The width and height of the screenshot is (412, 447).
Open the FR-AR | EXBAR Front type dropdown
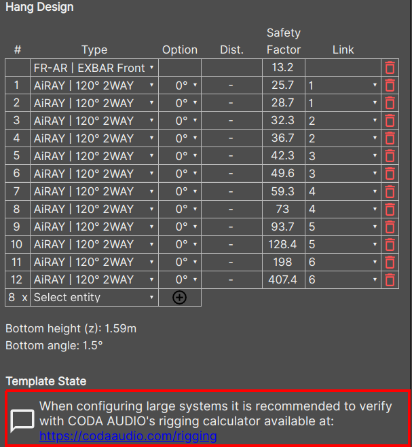[x=94, y=68]
